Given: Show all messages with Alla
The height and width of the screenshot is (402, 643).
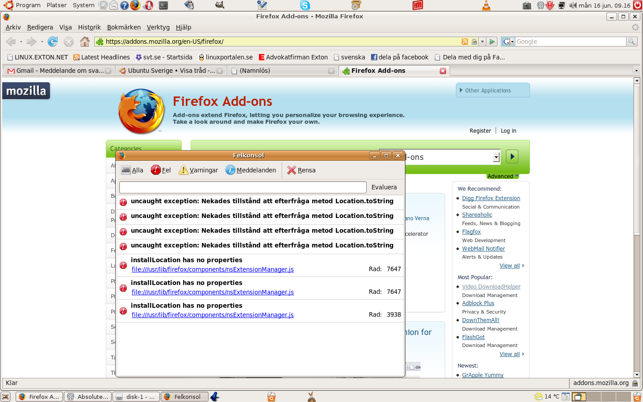Looking at the screenshot, I should 132,170.
